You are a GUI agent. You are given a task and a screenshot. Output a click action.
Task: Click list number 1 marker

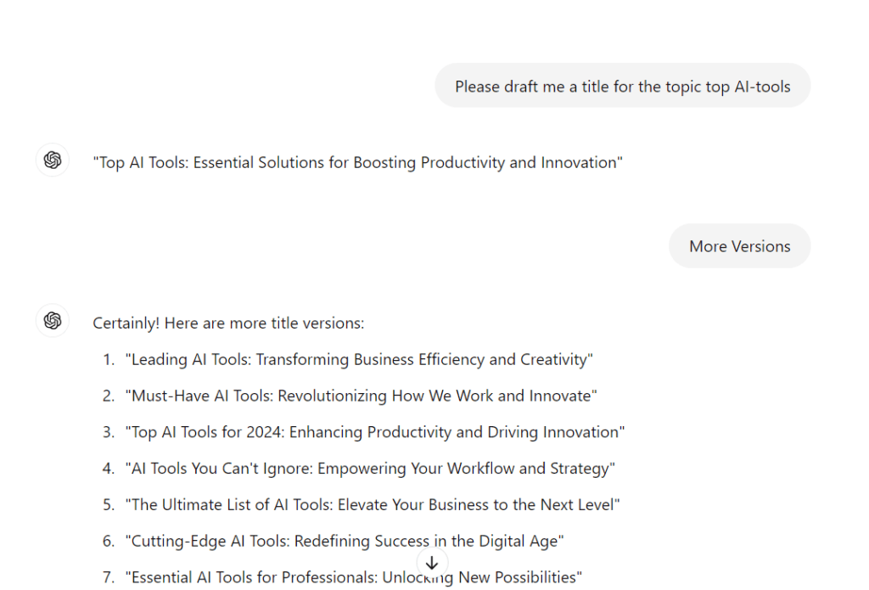pos(109,359)
